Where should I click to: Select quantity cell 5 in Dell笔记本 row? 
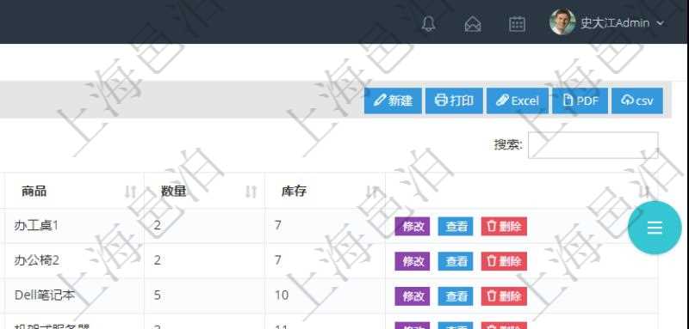tap(204, 295)
